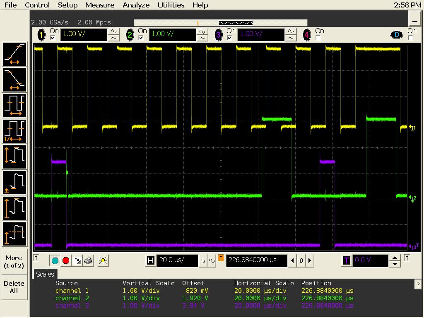The image size is (424, 318).
Task: Click Delete All measurements button
Action: tap(14, 287)
